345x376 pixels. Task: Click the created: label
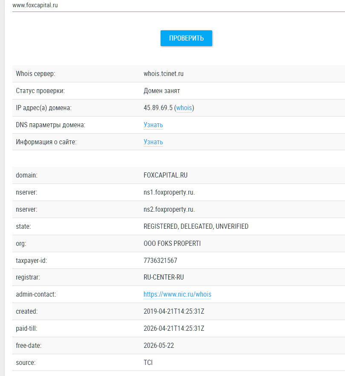click(x=26, y=311)
